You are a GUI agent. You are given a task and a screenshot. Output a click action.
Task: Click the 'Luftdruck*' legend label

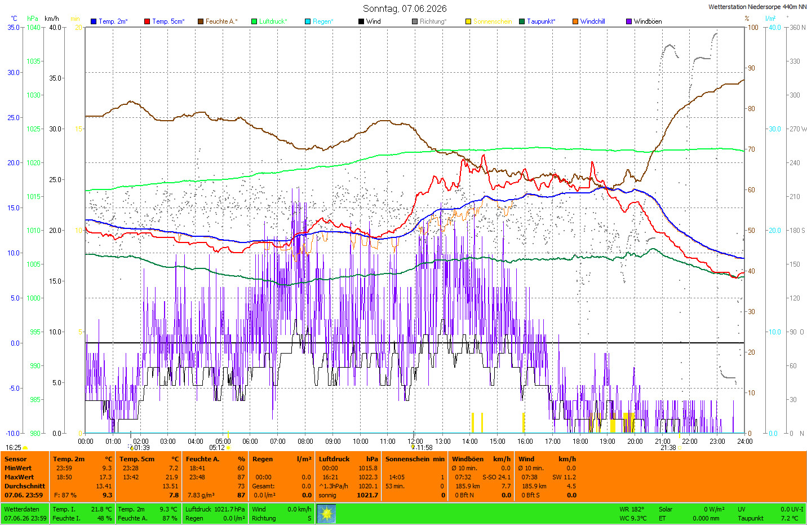coord(273,21)
